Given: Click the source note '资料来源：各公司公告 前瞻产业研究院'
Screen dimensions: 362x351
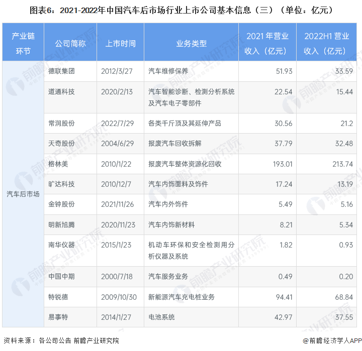Looking at the screenshot, I should [x=61, y=340].
